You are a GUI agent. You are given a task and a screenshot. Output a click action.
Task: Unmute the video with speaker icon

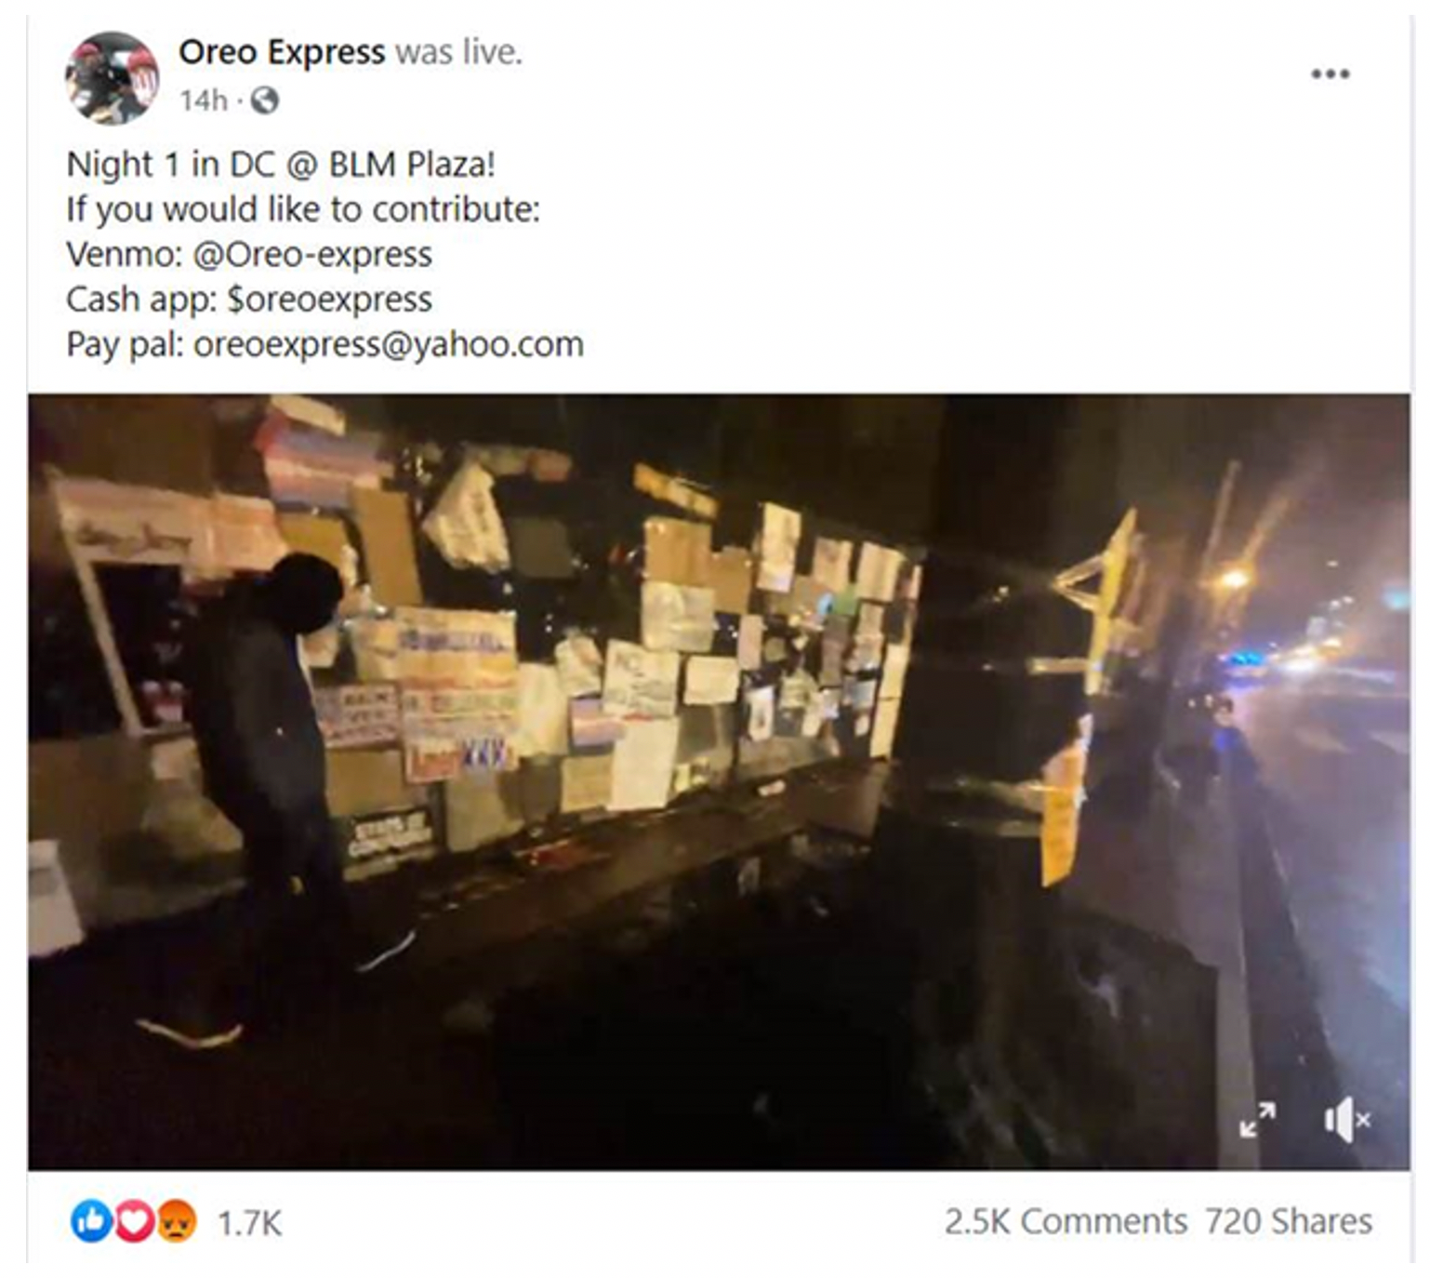coord(1346,1119)
